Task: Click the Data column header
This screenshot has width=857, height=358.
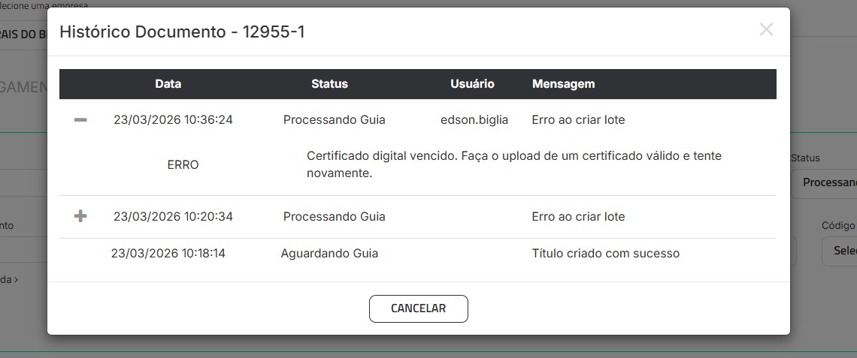Action: tap(168, 84)
